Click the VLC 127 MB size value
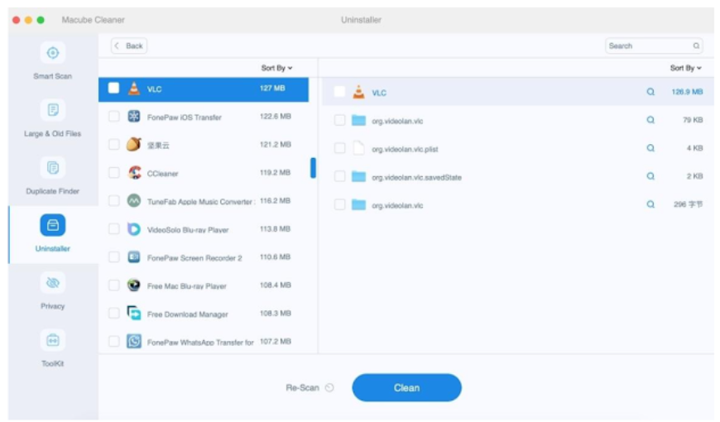The image size is (720, 422). [272, 89]
